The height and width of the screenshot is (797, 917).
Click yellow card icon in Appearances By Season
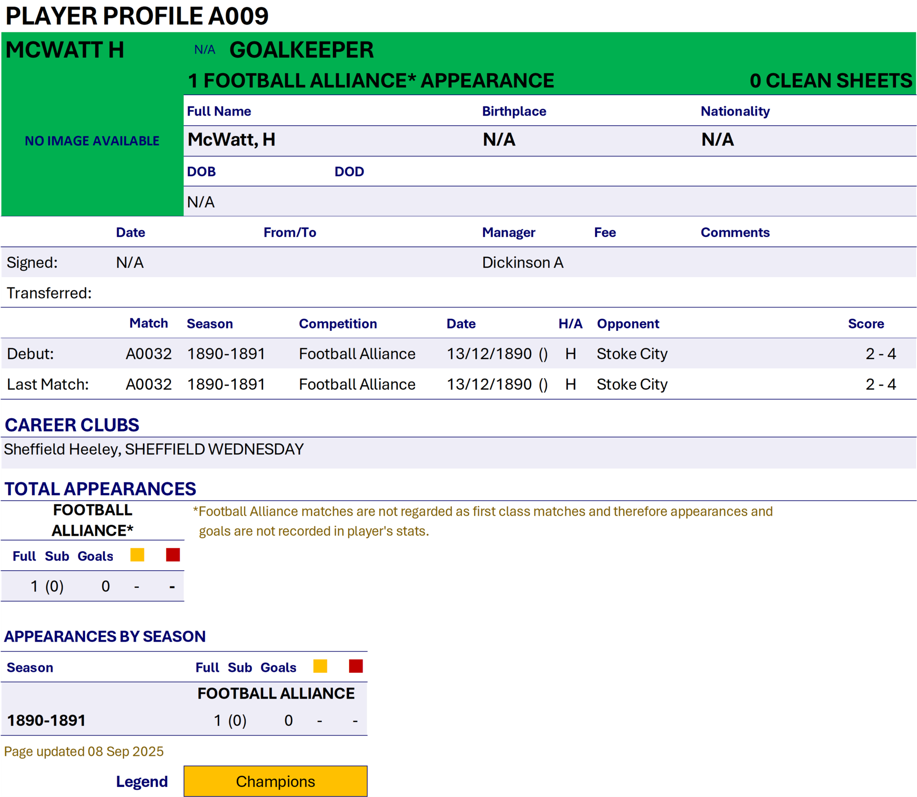pyautogui.click(x=320, y=666)
